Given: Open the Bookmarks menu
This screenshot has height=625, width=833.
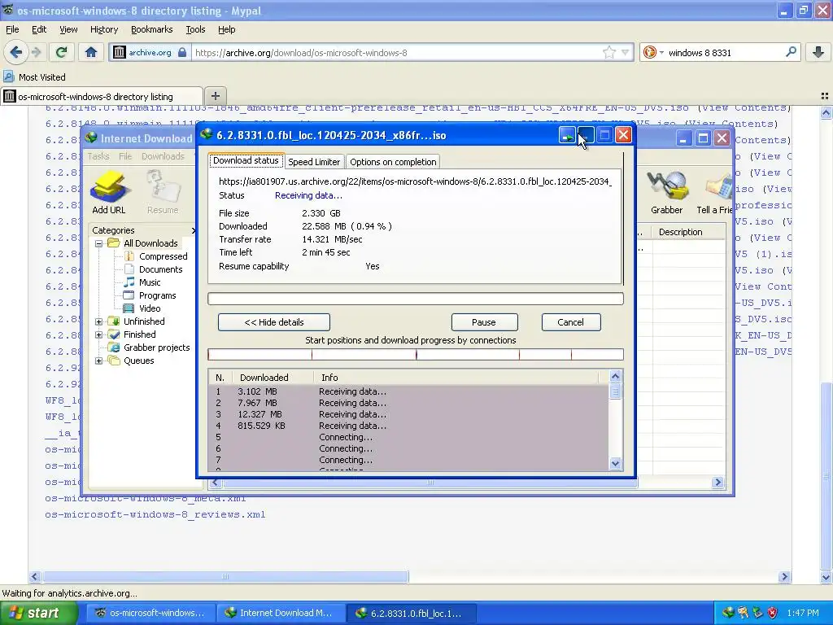Looking at the screenshot, I should pyautogui.click(x=152, y=29).
